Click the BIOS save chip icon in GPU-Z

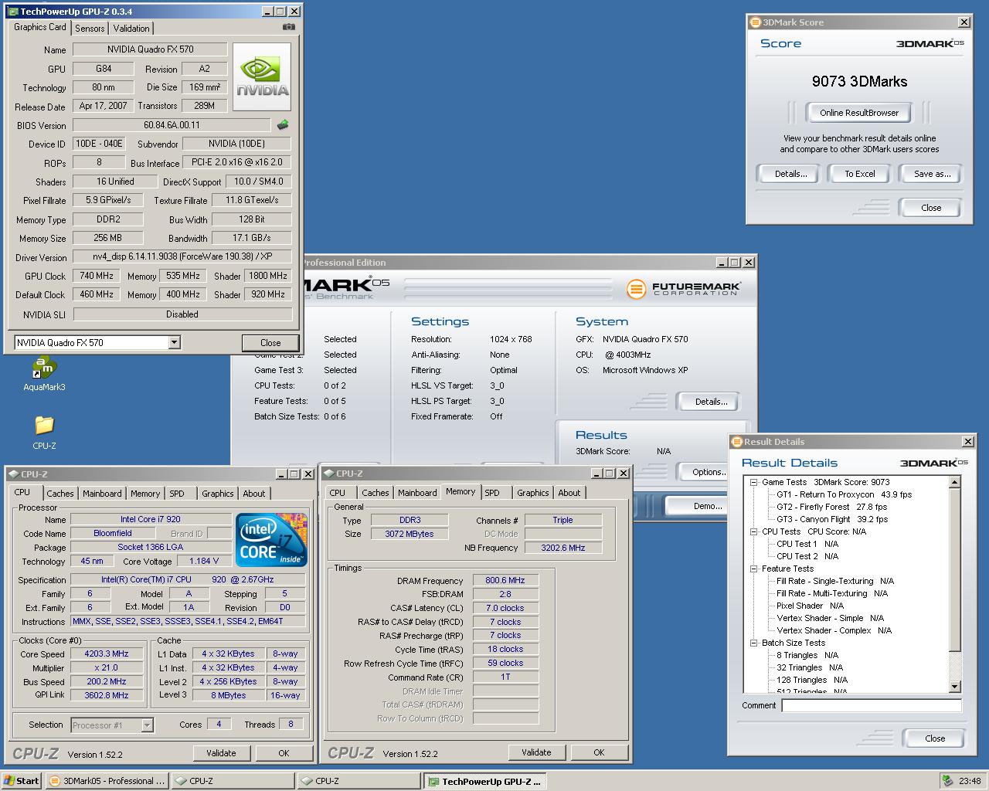(x=283, y=124)
